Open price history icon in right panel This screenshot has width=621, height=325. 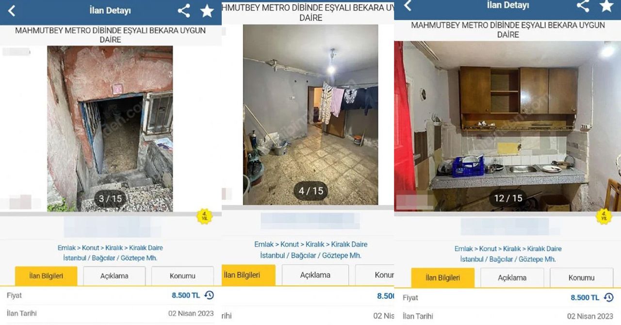[608, 297]
